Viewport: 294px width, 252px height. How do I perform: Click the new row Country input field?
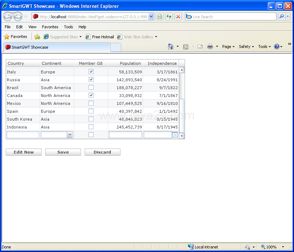[23, 135]
